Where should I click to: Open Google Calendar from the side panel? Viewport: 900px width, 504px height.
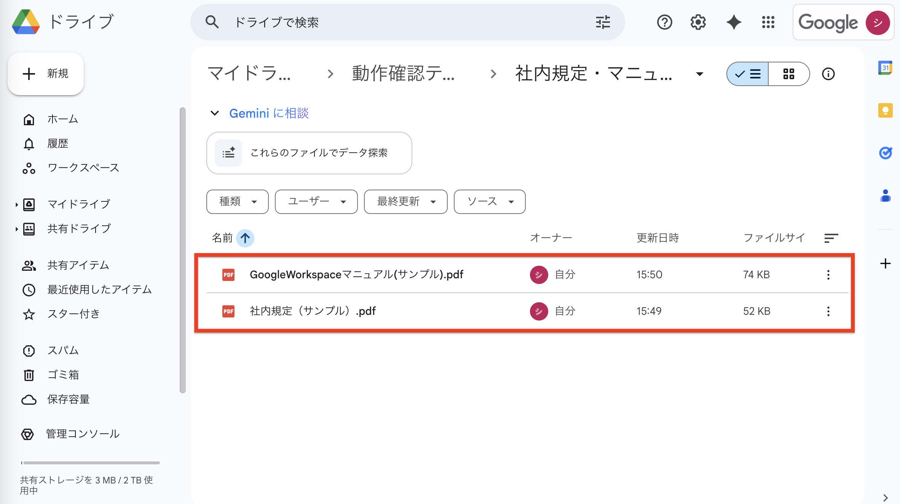[886, 67]
